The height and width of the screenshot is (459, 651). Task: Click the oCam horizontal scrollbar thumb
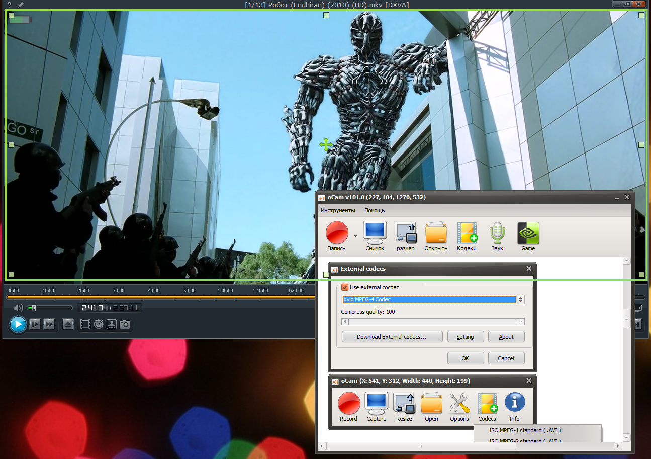coord(422,446)
